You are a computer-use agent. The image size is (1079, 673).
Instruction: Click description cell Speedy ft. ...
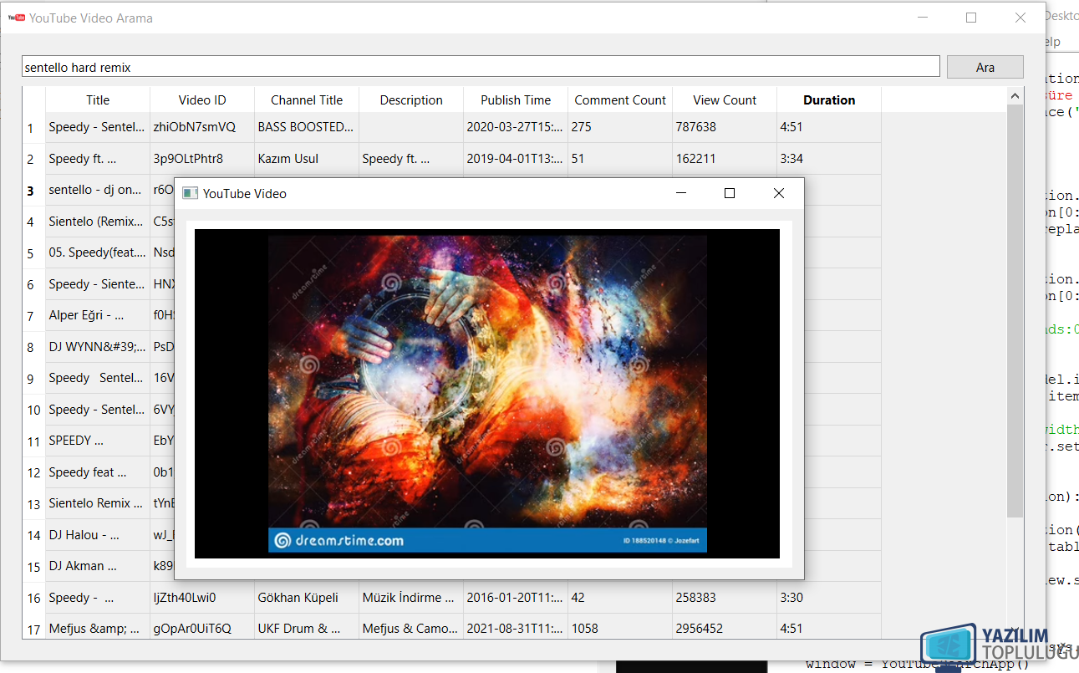411,159
